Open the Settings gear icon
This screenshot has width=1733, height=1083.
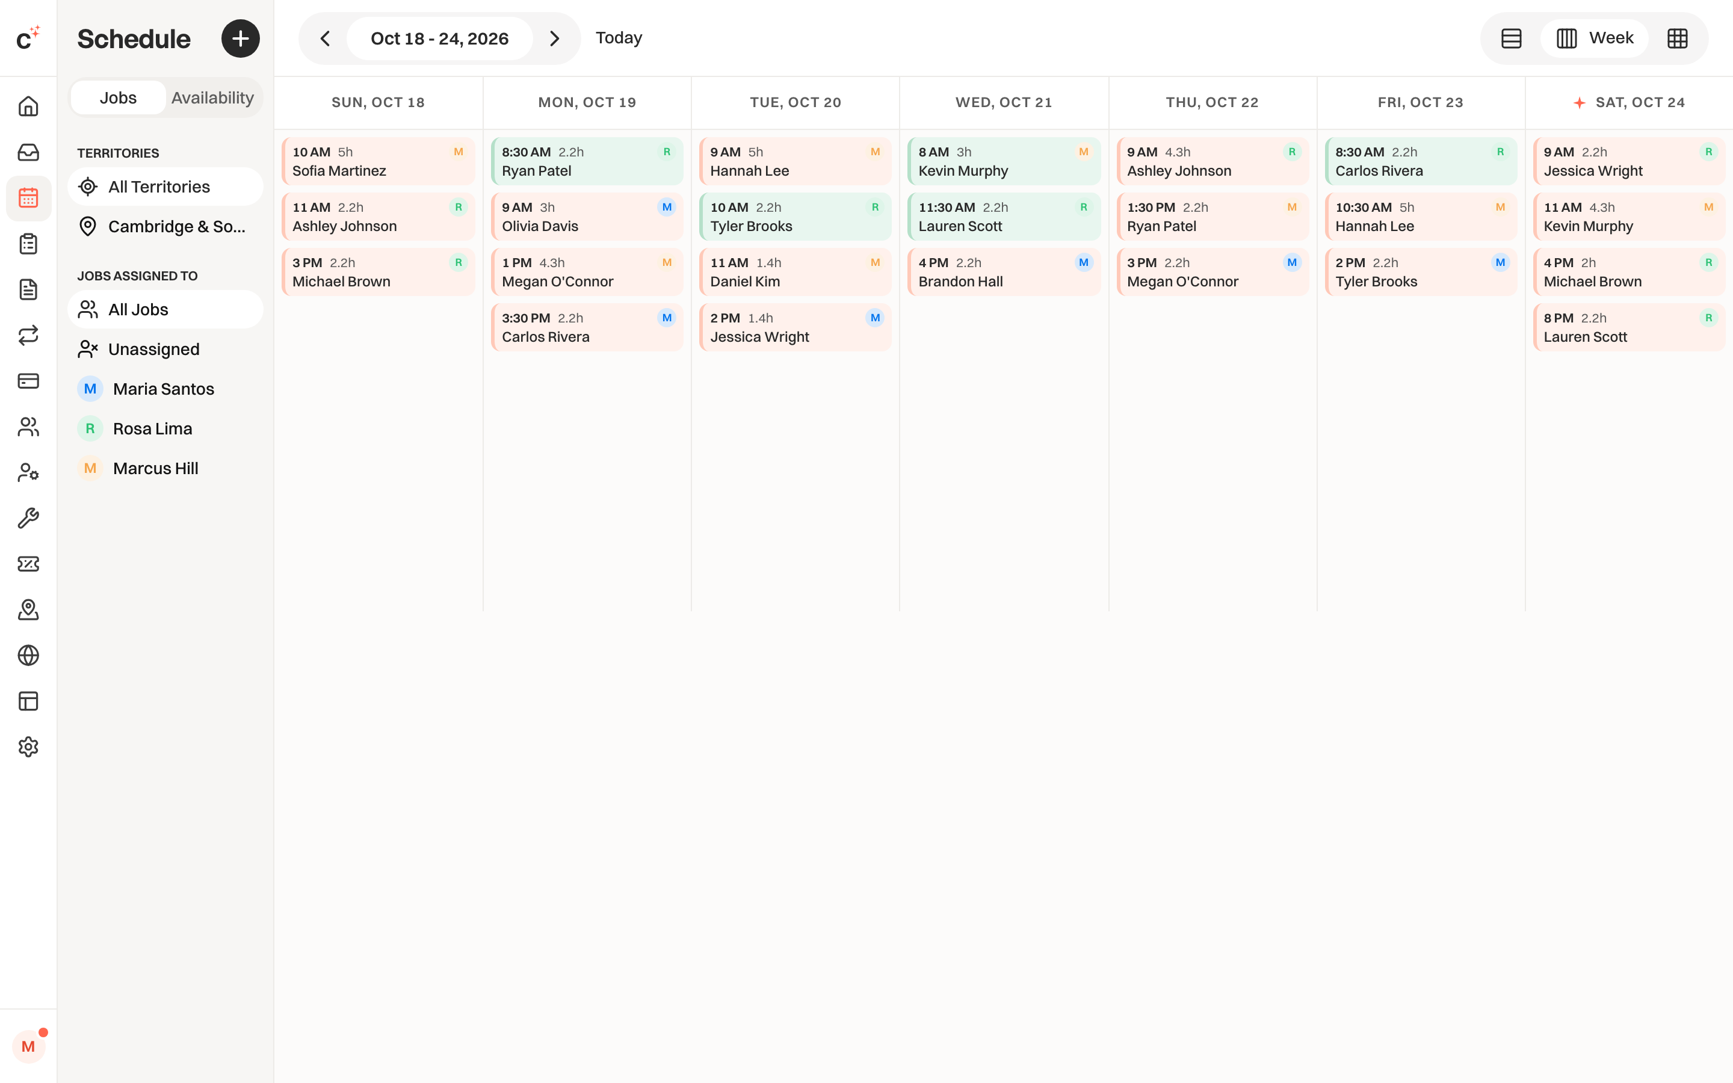point(28,747)
